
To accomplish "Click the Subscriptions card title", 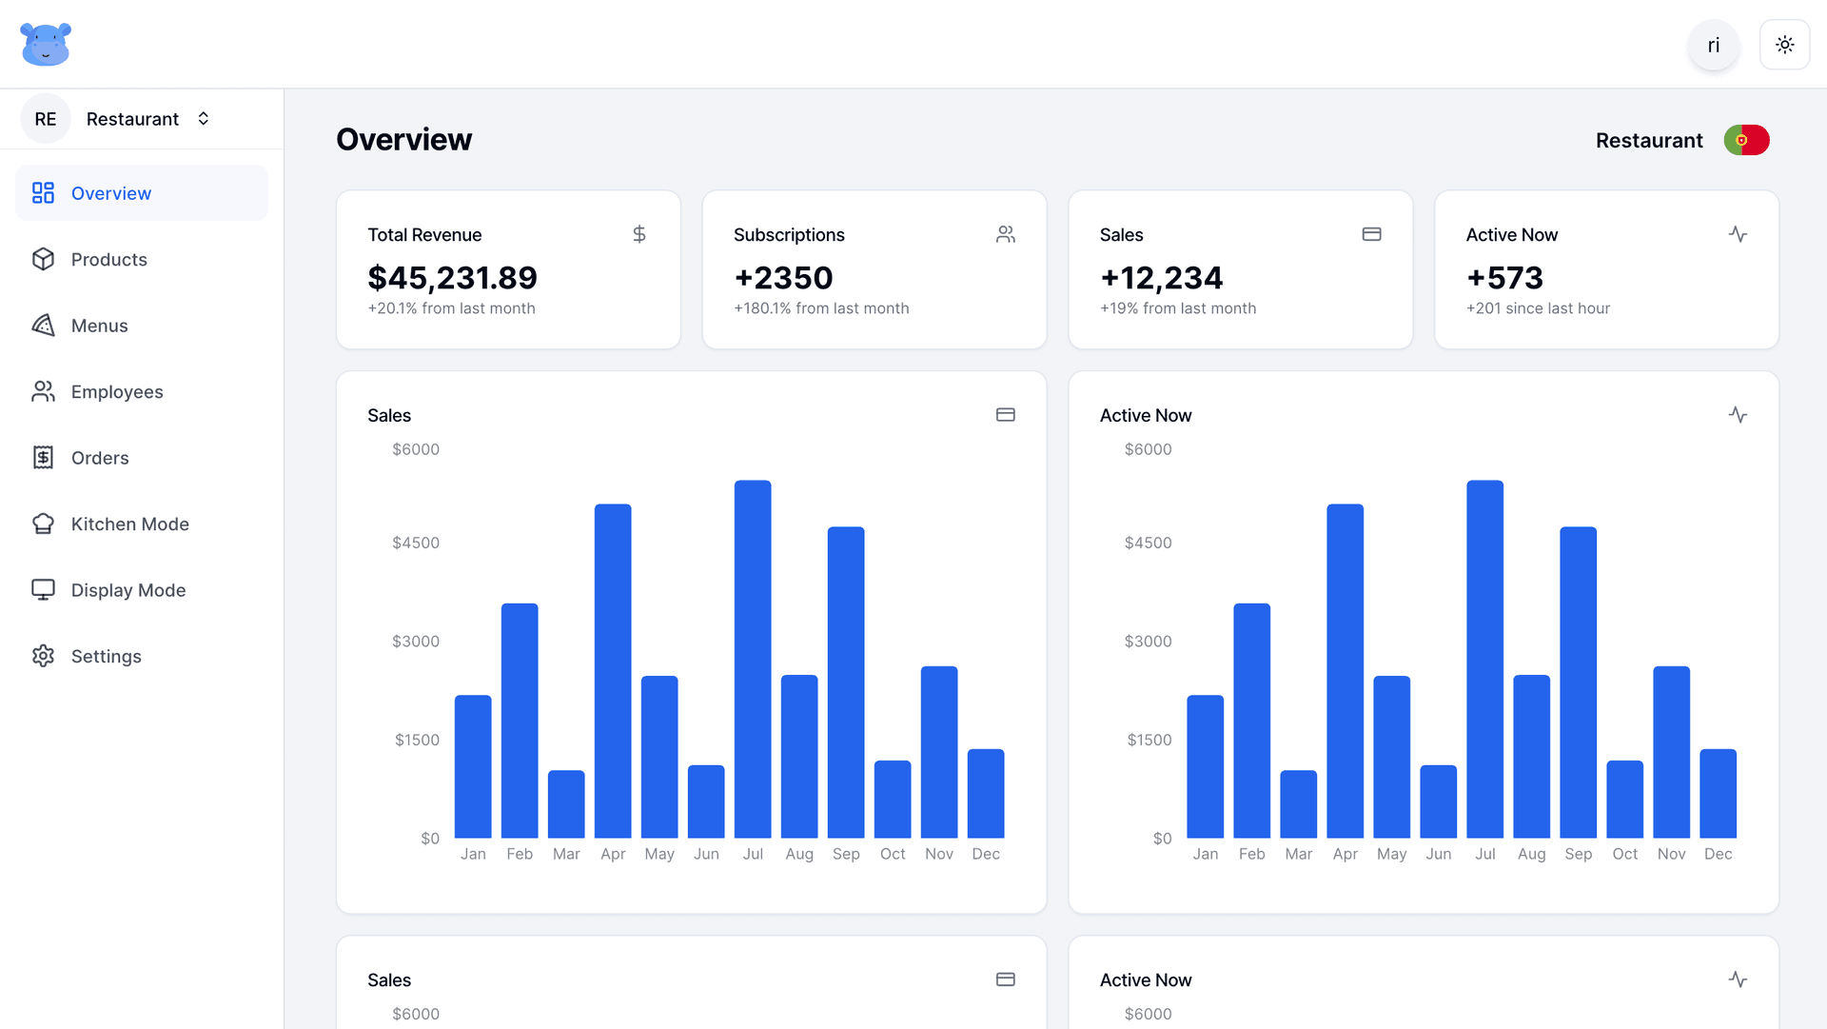I will (789, 235).
